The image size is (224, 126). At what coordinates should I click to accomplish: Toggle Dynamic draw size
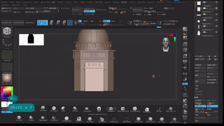click(153, 24)
